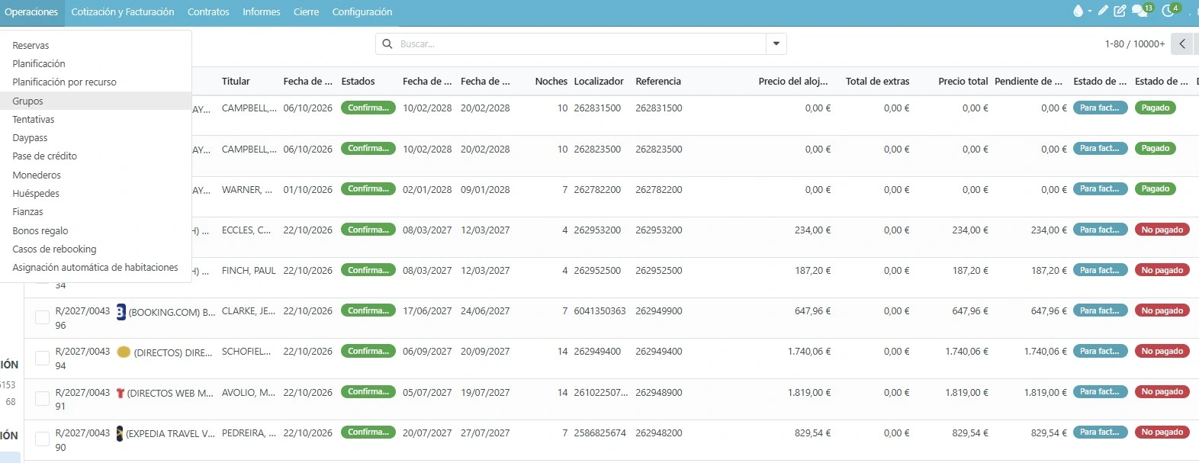Open the Cotización y Facturación menu
Image resolution: width=1199 pixels, height=463 pixels.
click(123, 12)
